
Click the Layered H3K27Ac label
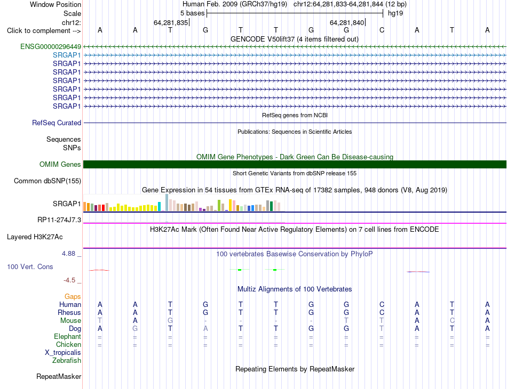coord(35,237)
